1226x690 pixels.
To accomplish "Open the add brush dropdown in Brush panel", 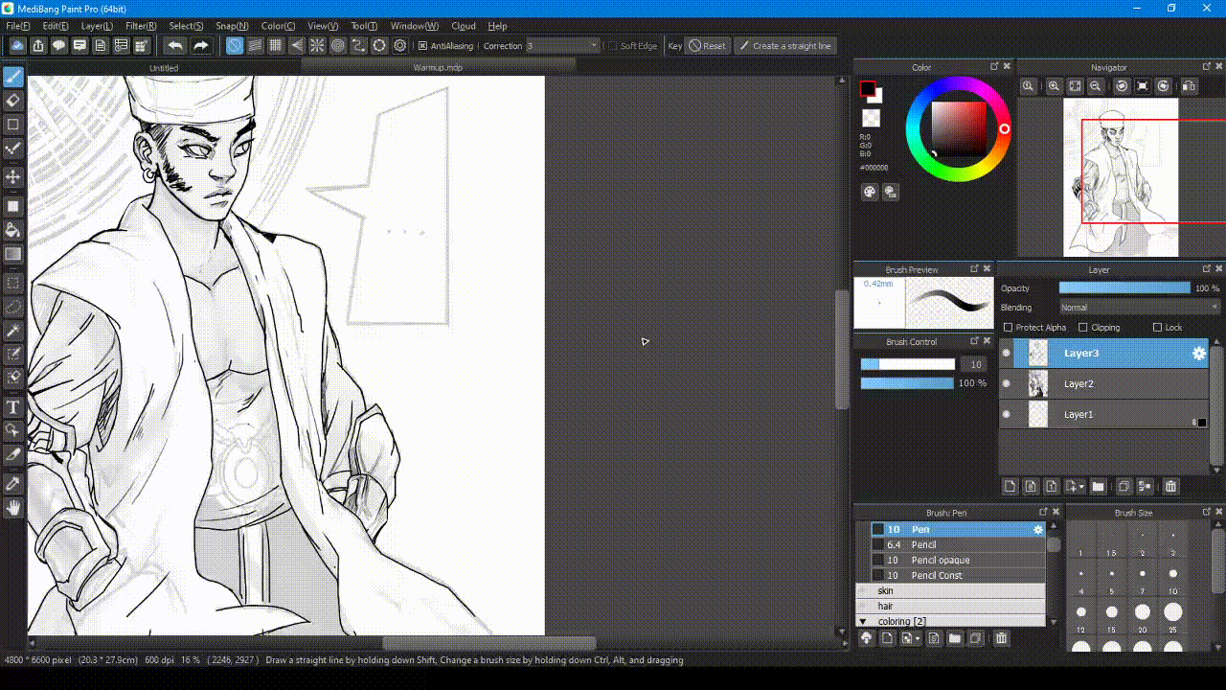I will click(x=918, y=638).
